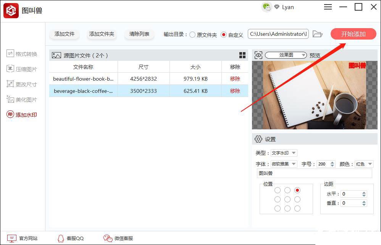Select the 原文件夹 output radio button

point(192,34)
